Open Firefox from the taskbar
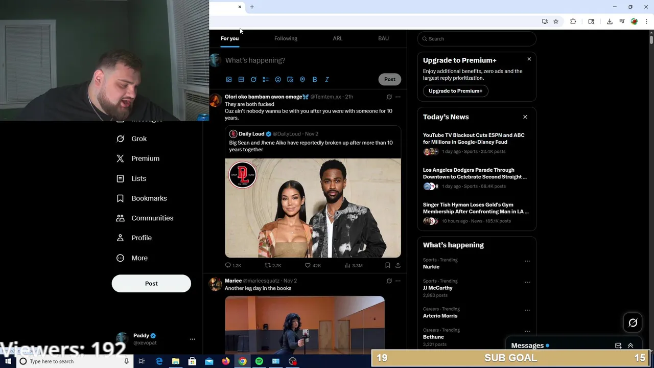This screenshot has height=368, width=654. click(x=226, y=361)
